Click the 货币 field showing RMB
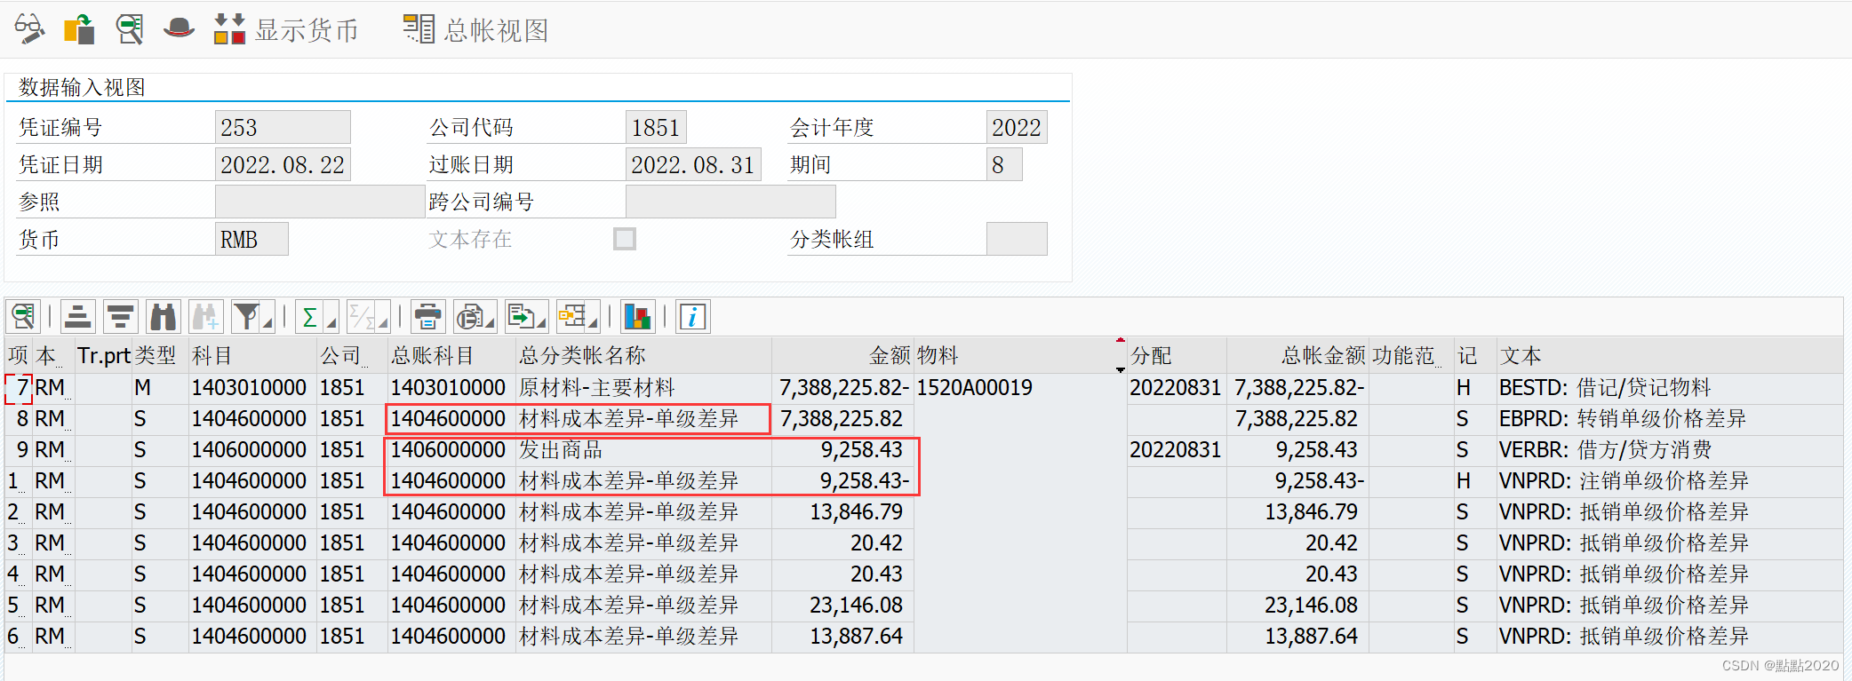 pyautogui.click(x=251, y=239)
